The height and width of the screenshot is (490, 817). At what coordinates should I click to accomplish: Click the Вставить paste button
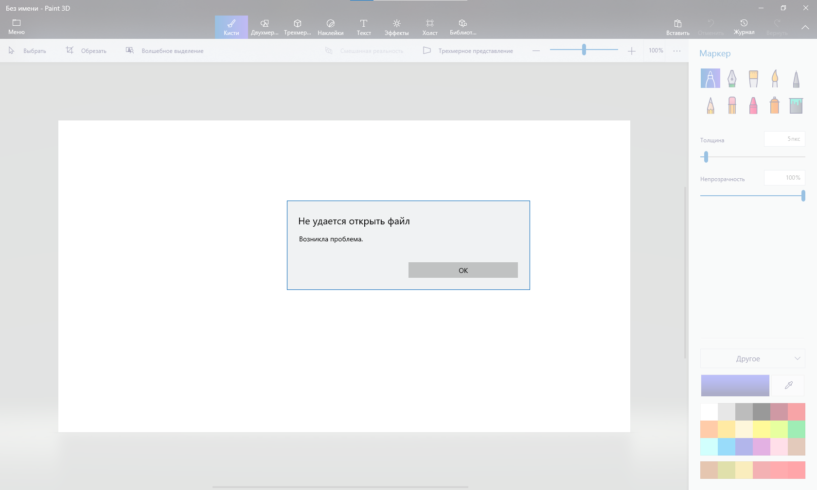678,27
